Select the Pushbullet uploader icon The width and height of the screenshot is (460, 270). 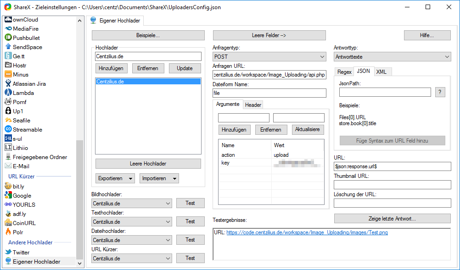click(8, 38)
